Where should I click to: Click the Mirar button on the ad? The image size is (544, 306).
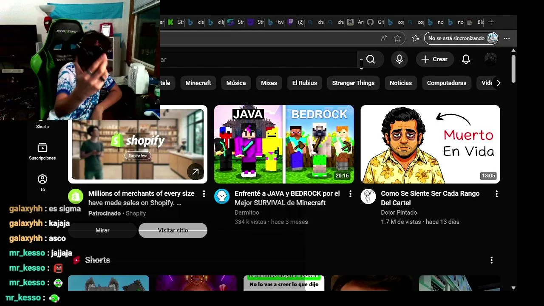coord(102,230)
